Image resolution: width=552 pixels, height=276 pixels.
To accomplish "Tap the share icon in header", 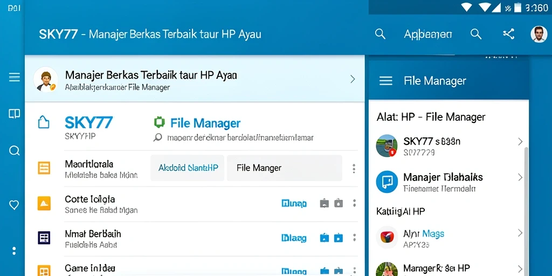I will click(508, 34).
